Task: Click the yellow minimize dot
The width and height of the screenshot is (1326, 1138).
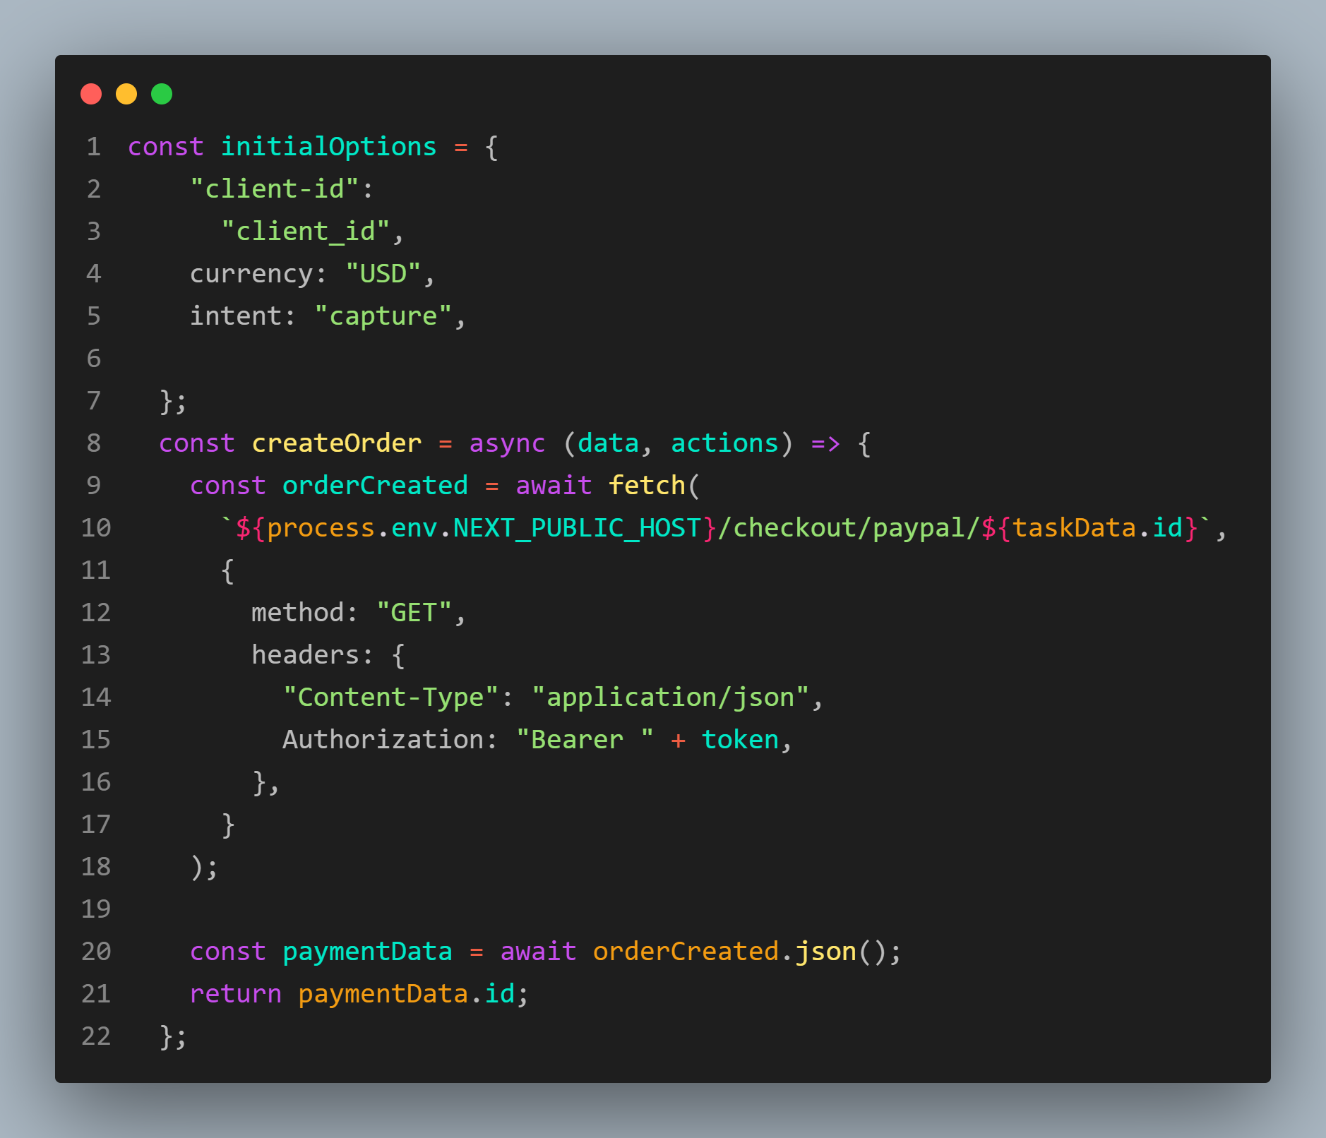Action: 126,94
